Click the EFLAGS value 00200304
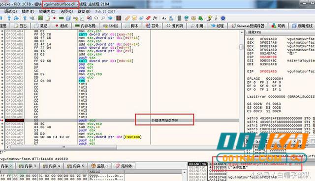Image resolution: width=315 pixels, height=181 pixels. [275, 79]
